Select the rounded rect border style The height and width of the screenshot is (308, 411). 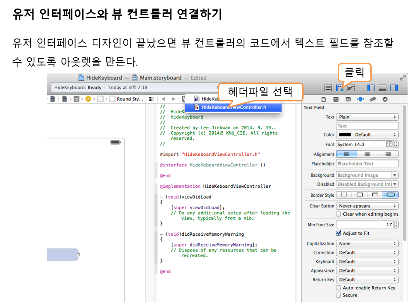coord(390,195)
